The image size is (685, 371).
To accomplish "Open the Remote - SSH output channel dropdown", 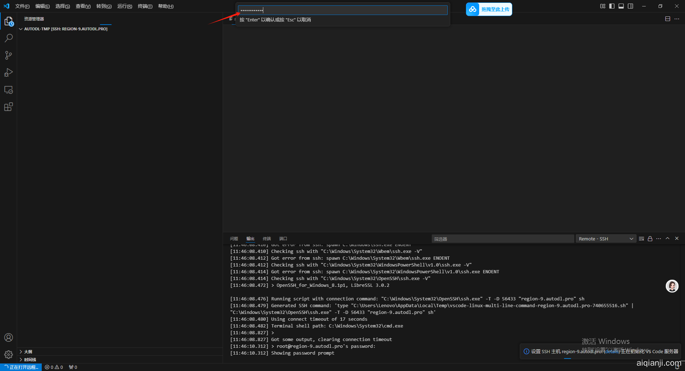I will click(606, 239).
